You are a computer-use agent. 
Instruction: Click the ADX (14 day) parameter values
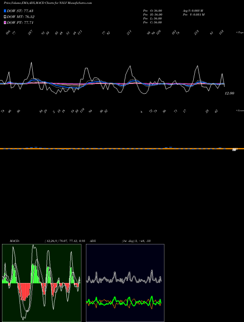[136, 241]
